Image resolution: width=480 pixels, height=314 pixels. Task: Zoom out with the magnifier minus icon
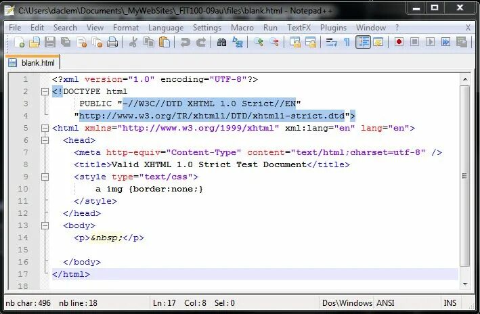pos(274,42)
